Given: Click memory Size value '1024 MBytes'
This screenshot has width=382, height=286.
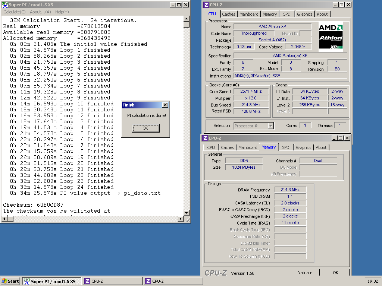Looking at the screenshot, I should pyautogui.click(x=244, y=167).
